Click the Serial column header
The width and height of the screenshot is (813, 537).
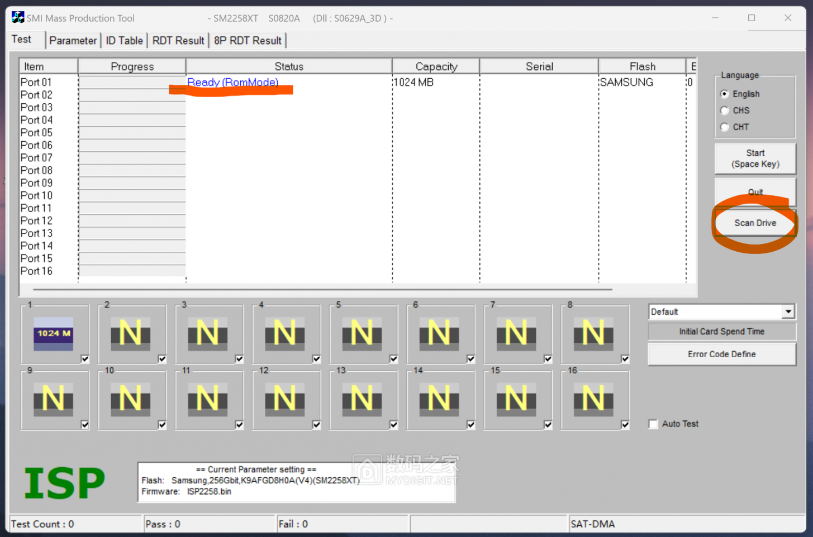coord(539,66)
